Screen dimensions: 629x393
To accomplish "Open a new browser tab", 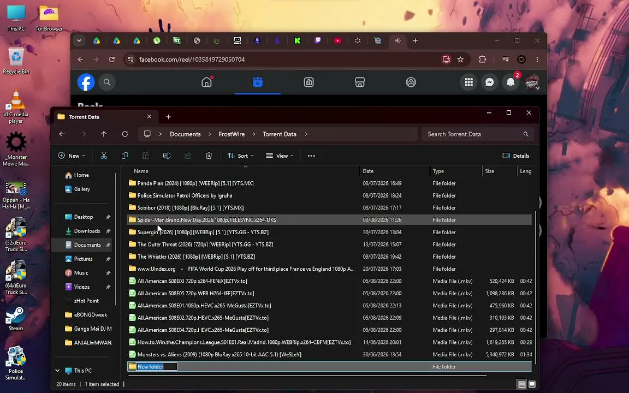I will click(415, 40).
